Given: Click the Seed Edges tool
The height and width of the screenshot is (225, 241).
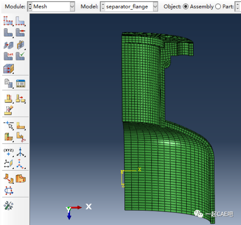Looking at the screenshot, I should coord(20,21).
